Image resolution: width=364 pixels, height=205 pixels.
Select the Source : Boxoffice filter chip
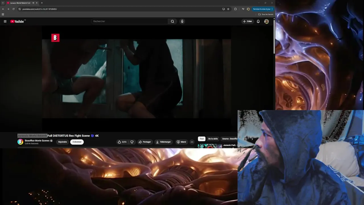coord(229,139)
